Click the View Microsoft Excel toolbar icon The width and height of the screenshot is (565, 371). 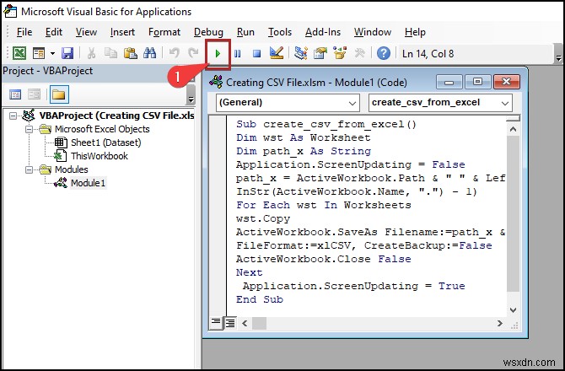(x=19, y=53)
